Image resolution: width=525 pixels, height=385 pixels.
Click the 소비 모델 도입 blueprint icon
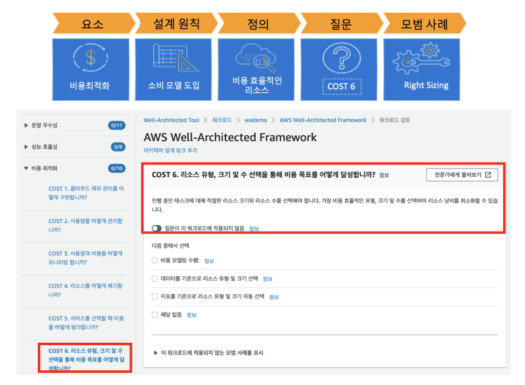173,59
